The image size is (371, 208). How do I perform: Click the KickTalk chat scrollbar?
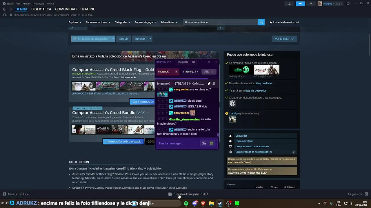[218, 135]
